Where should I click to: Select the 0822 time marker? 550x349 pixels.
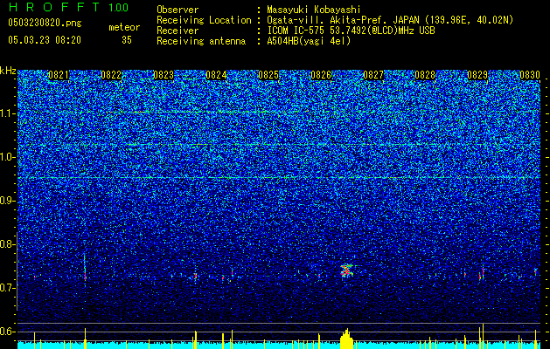point(111,75)
